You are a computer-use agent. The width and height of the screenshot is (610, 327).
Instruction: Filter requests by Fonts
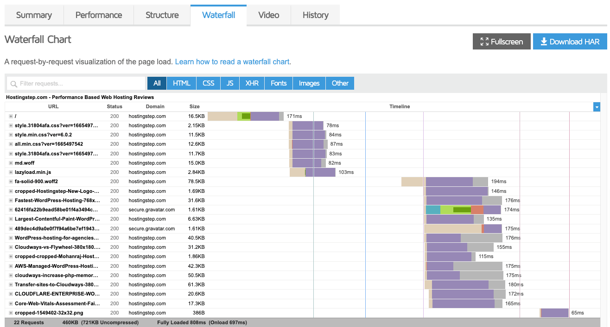pyautogui.click(x=279, y=83)
